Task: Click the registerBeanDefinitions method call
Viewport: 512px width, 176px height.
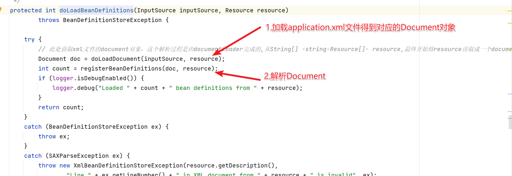Action: pos(121,68)
